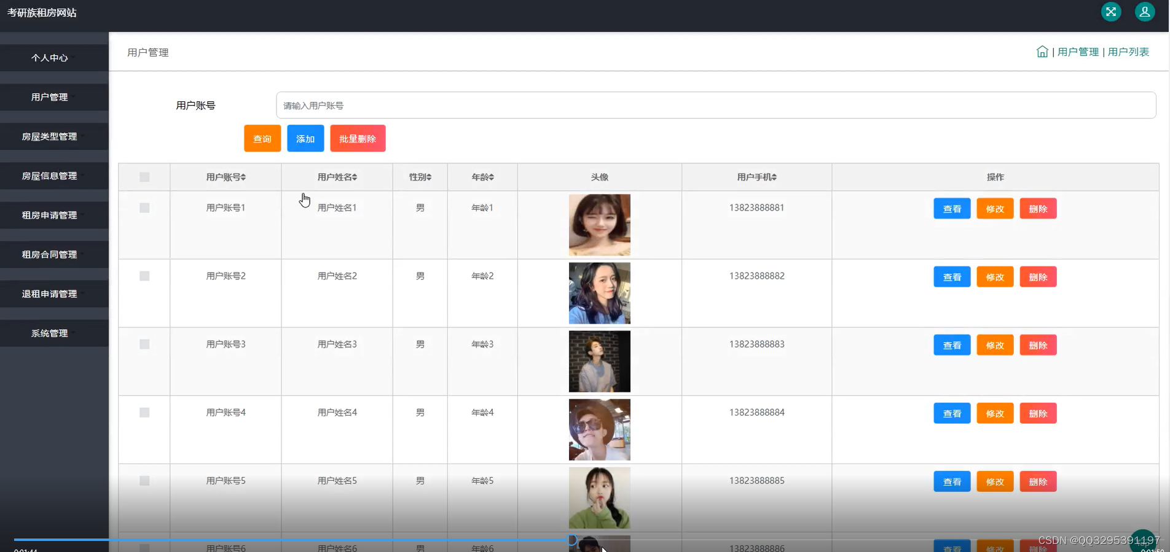This screenshot has width=1170, height=552.
Task: Toggle the select-all checkbox in table header
Action: (x=144, y=177)
